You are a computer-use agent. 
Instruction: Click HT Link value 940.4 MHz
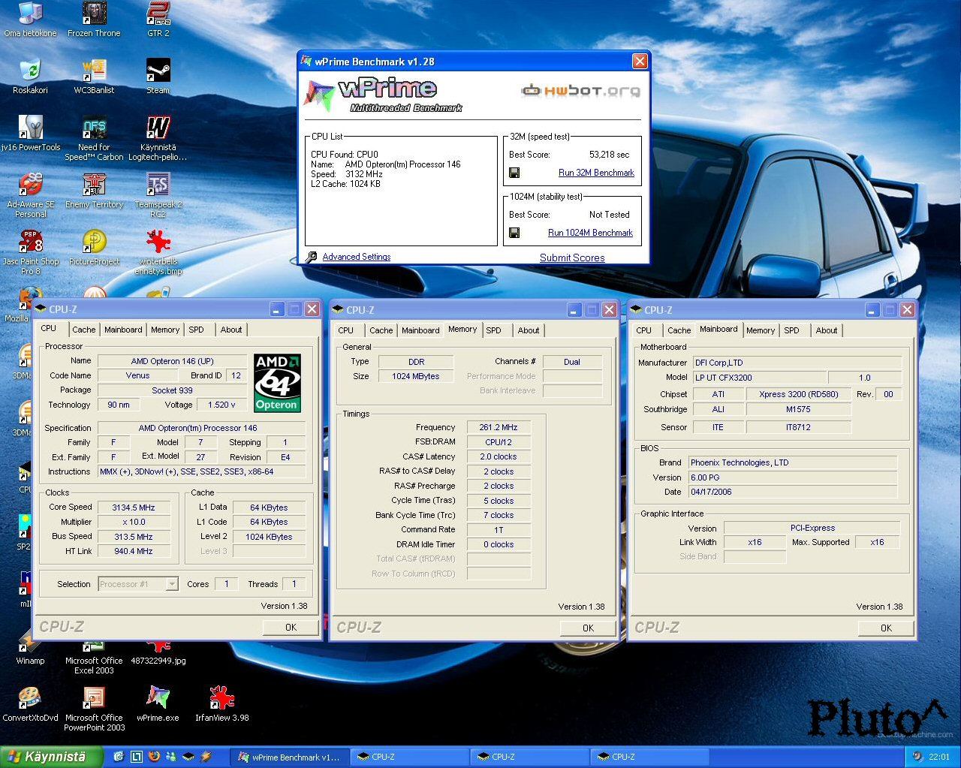coord(134,551)
